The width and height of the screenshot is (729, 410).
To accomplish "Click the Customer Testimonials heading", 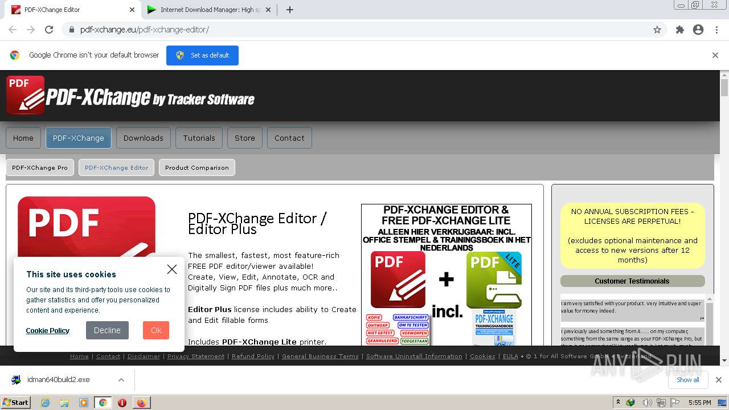I will [632, 281].
